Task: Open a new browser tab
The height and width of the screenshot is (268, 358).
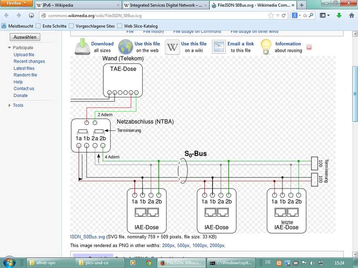Action: pos(302,5)
